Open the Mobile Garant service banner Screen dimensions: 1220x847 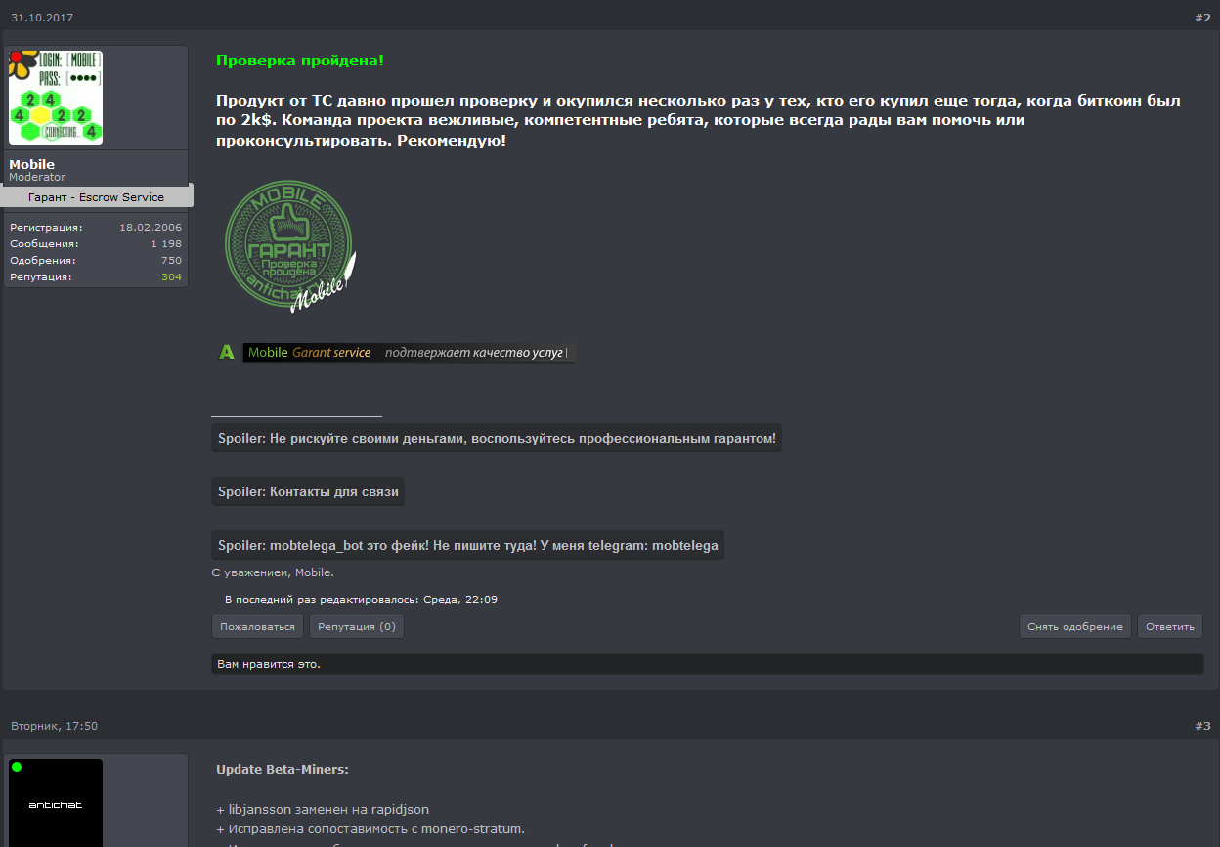409,353
